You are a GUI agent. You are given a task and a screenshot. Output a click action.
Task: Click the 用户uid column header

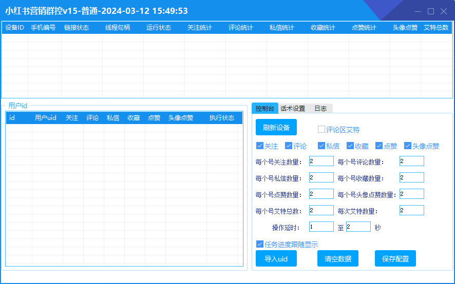46,118
